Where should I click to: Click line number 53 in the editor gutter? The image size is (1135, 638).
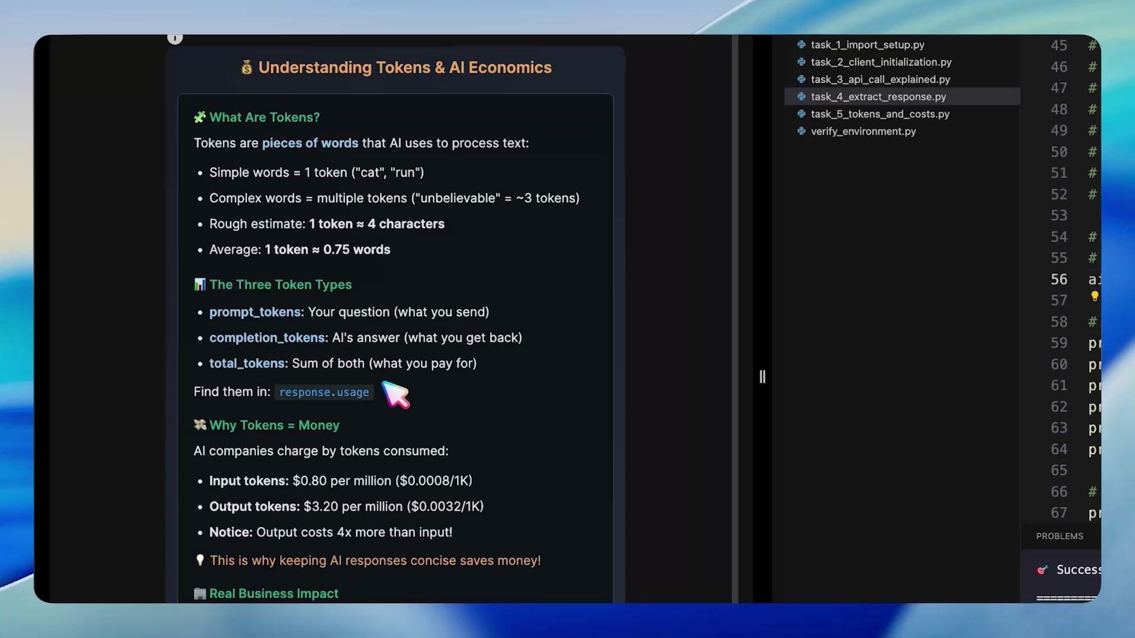coord(1059,216)
